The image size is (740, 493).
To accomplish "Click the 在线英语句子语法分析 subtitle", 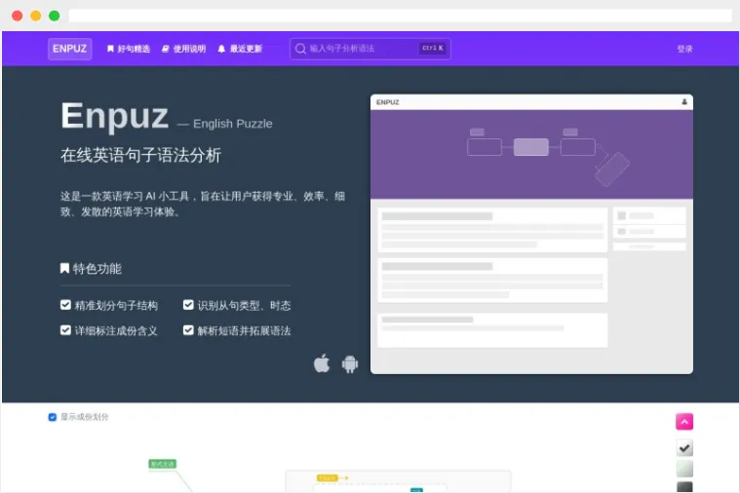I will (x=140, y=155).
